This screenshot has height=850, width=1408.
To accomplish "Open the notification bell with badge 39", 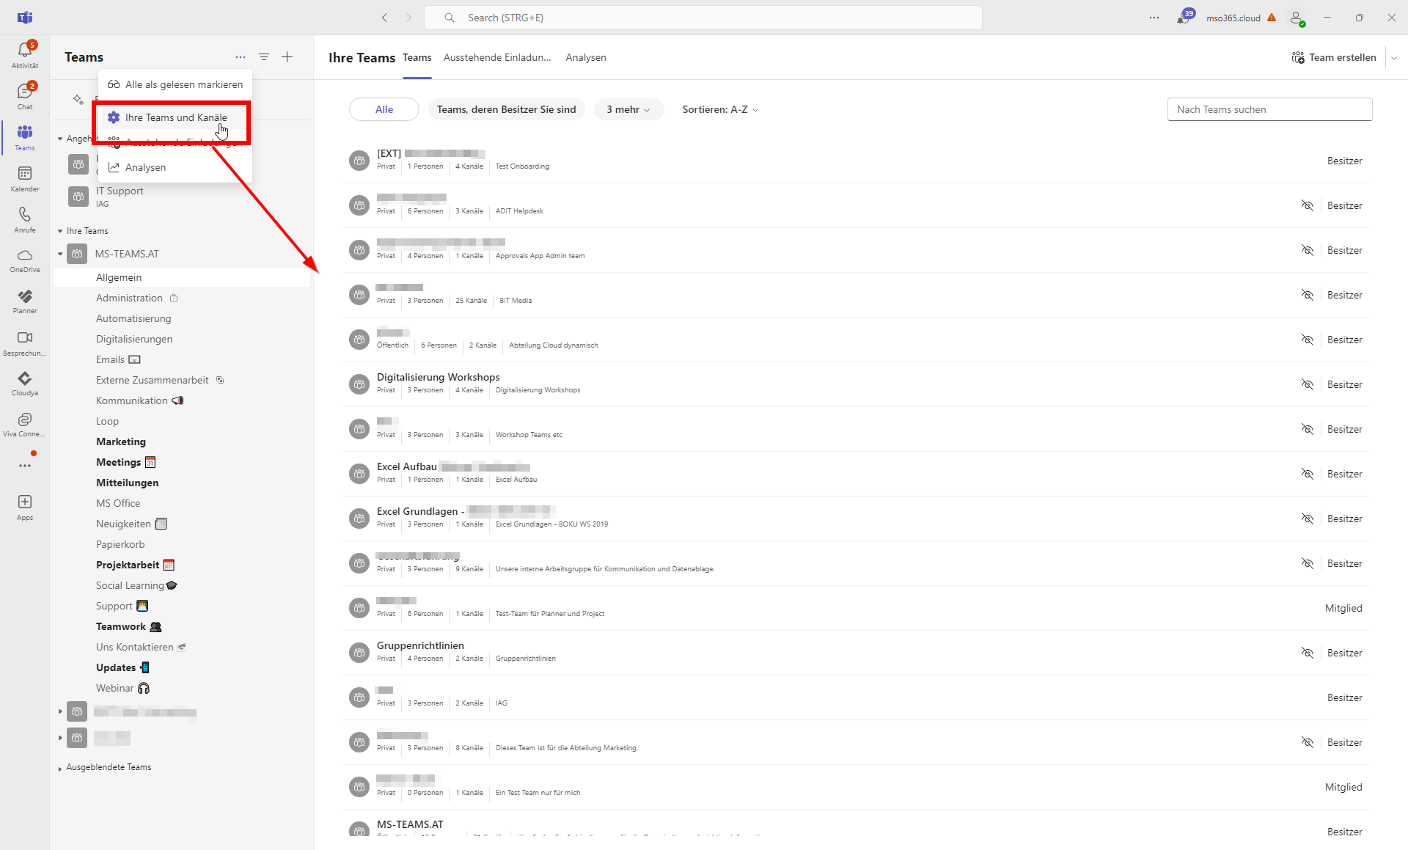I will click(x=1184, y=18).
